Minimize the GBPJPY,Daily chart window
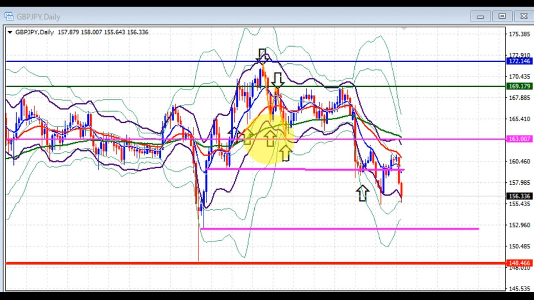Screen dimensions: 534x300 tap(480, 16)
